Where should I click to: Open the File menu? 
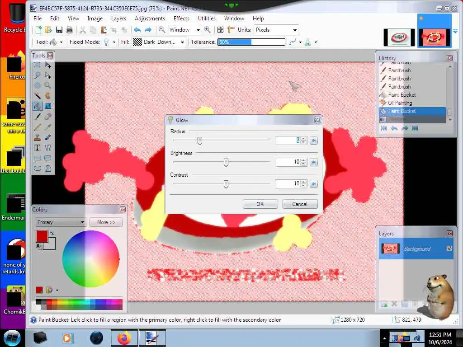(x=38, y=18)
